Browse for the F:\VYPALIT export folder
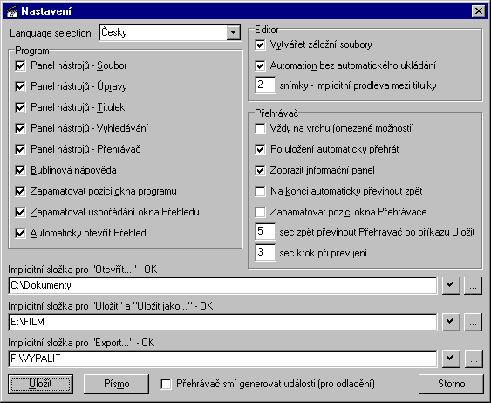The image size is (491, 403). click(x=474, y=359)
